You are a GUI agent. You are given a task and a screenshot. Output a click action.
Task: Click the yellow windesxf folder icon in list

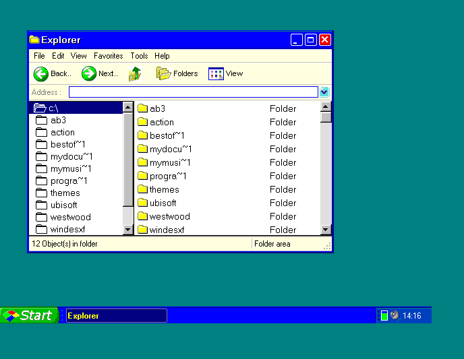coord(142,230)
